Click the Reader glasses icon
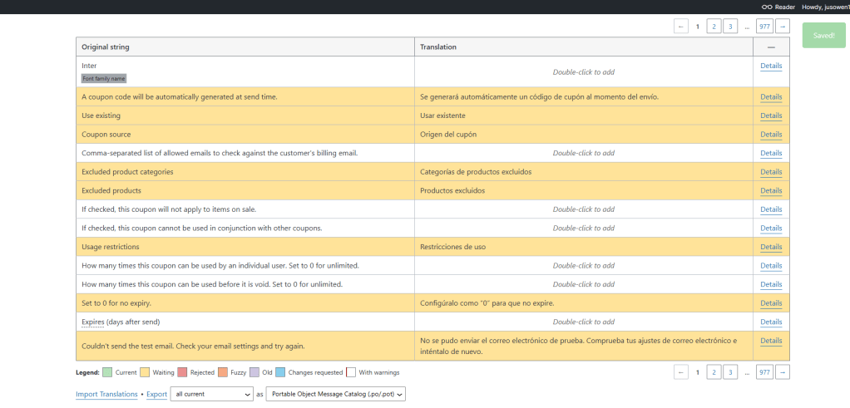 [x=767, y=7]
